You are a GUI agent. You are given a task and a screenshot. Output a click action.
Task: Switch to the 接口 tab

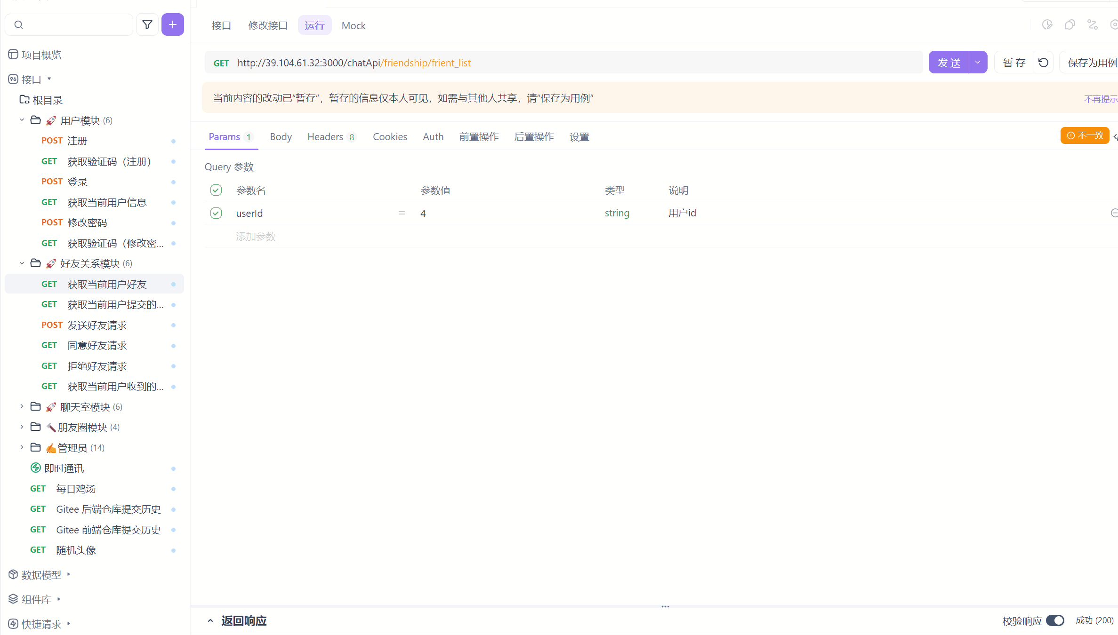[x=221, y=25]
